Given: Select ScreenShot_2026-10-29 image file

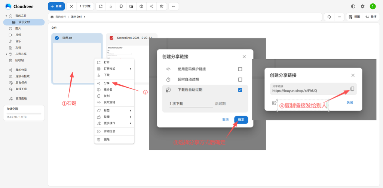Looking at the screenshot, I should tap(132, 38).
